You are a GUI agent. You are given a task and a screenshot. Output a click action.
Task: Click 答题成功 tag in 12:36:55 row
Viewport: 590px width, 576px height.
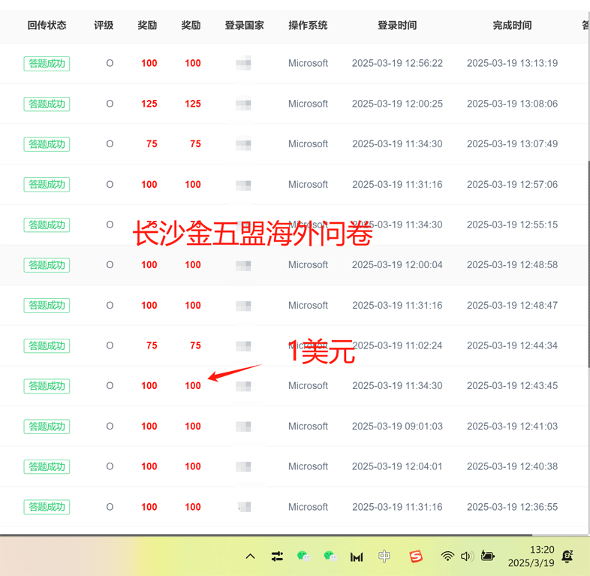(x=47, y=507)
